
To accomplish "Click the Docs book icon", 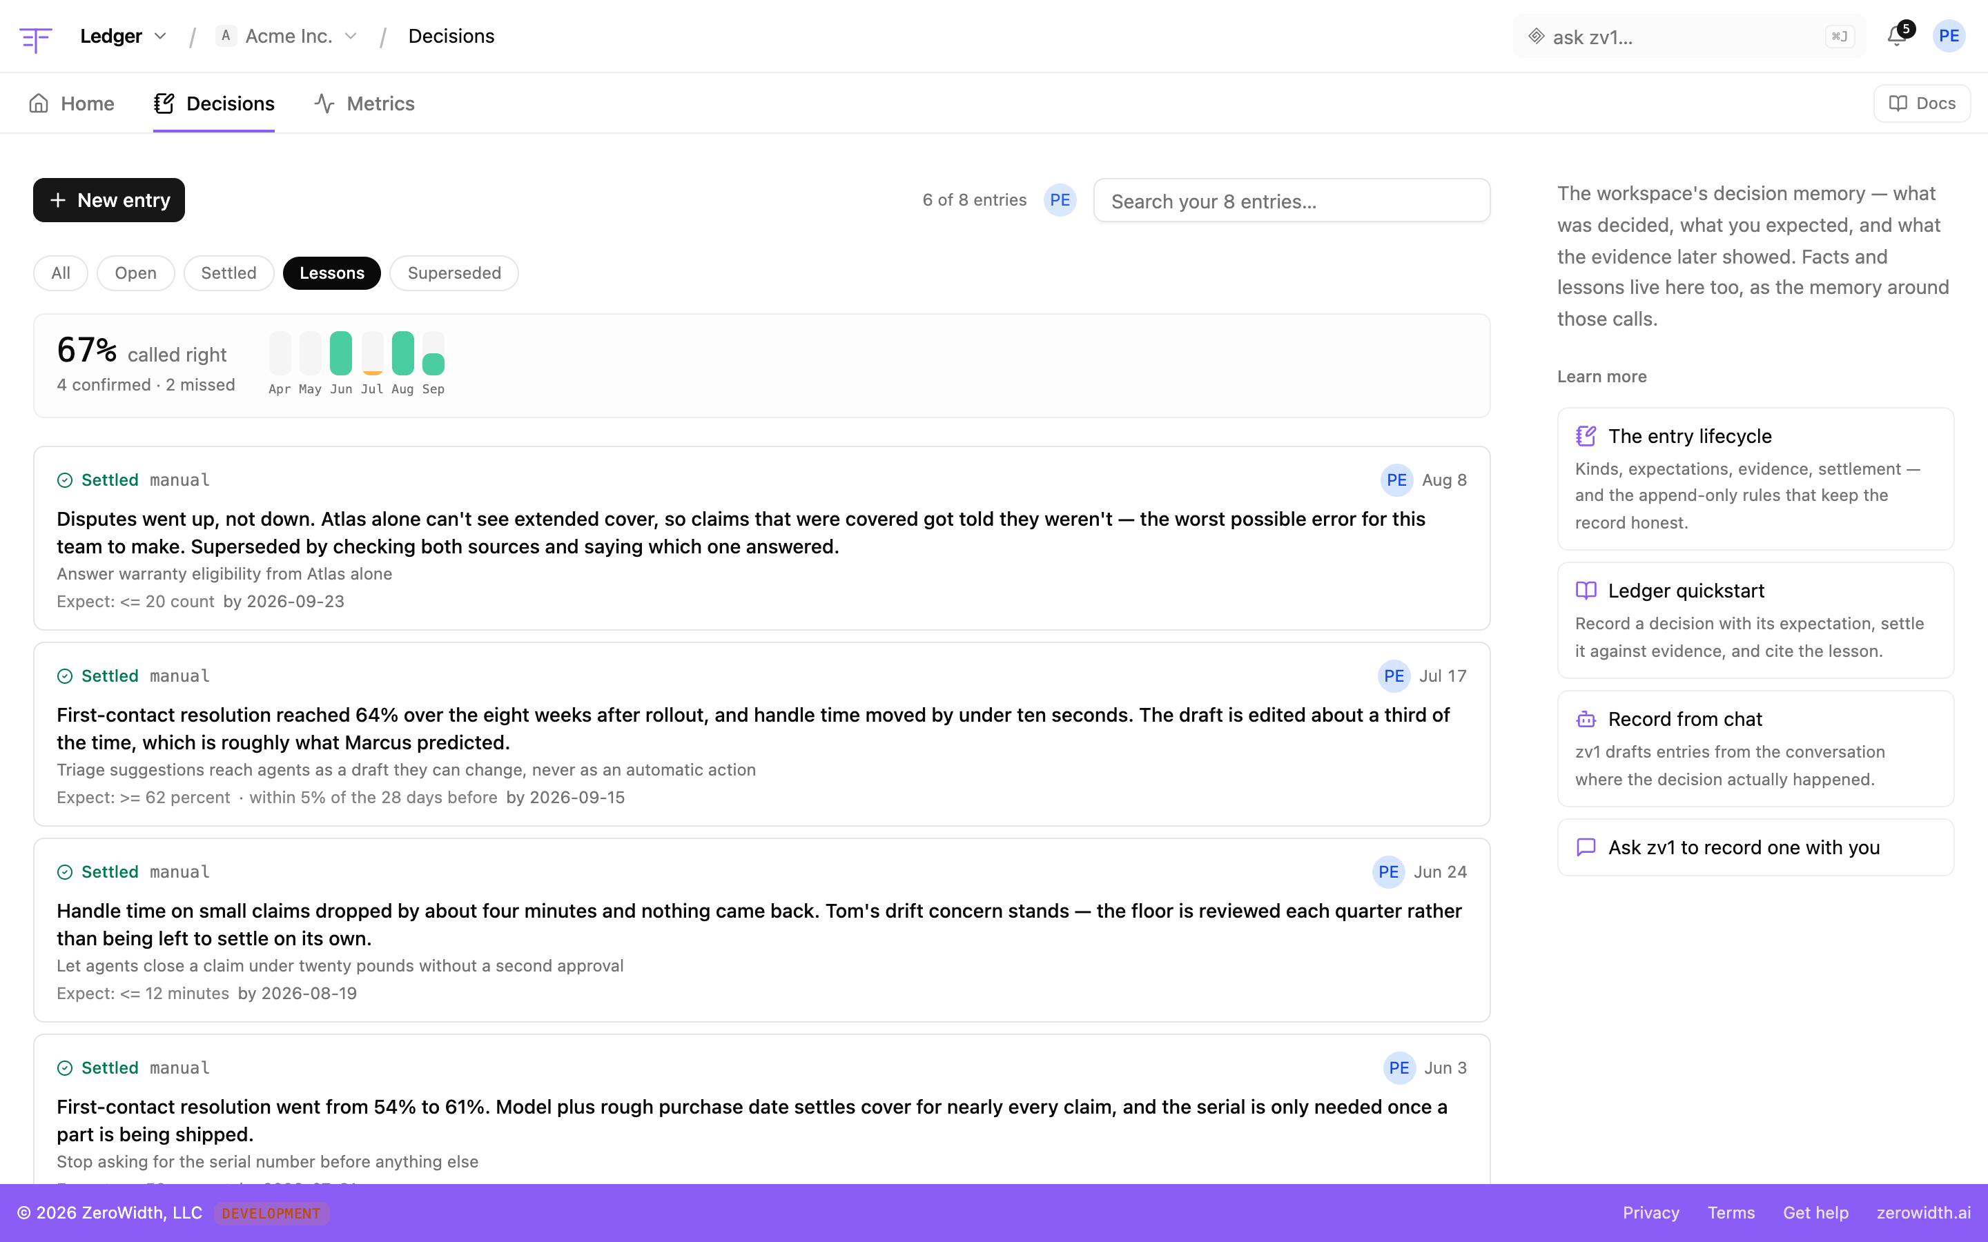I will pyautogui.click(x=1898, y=103).
